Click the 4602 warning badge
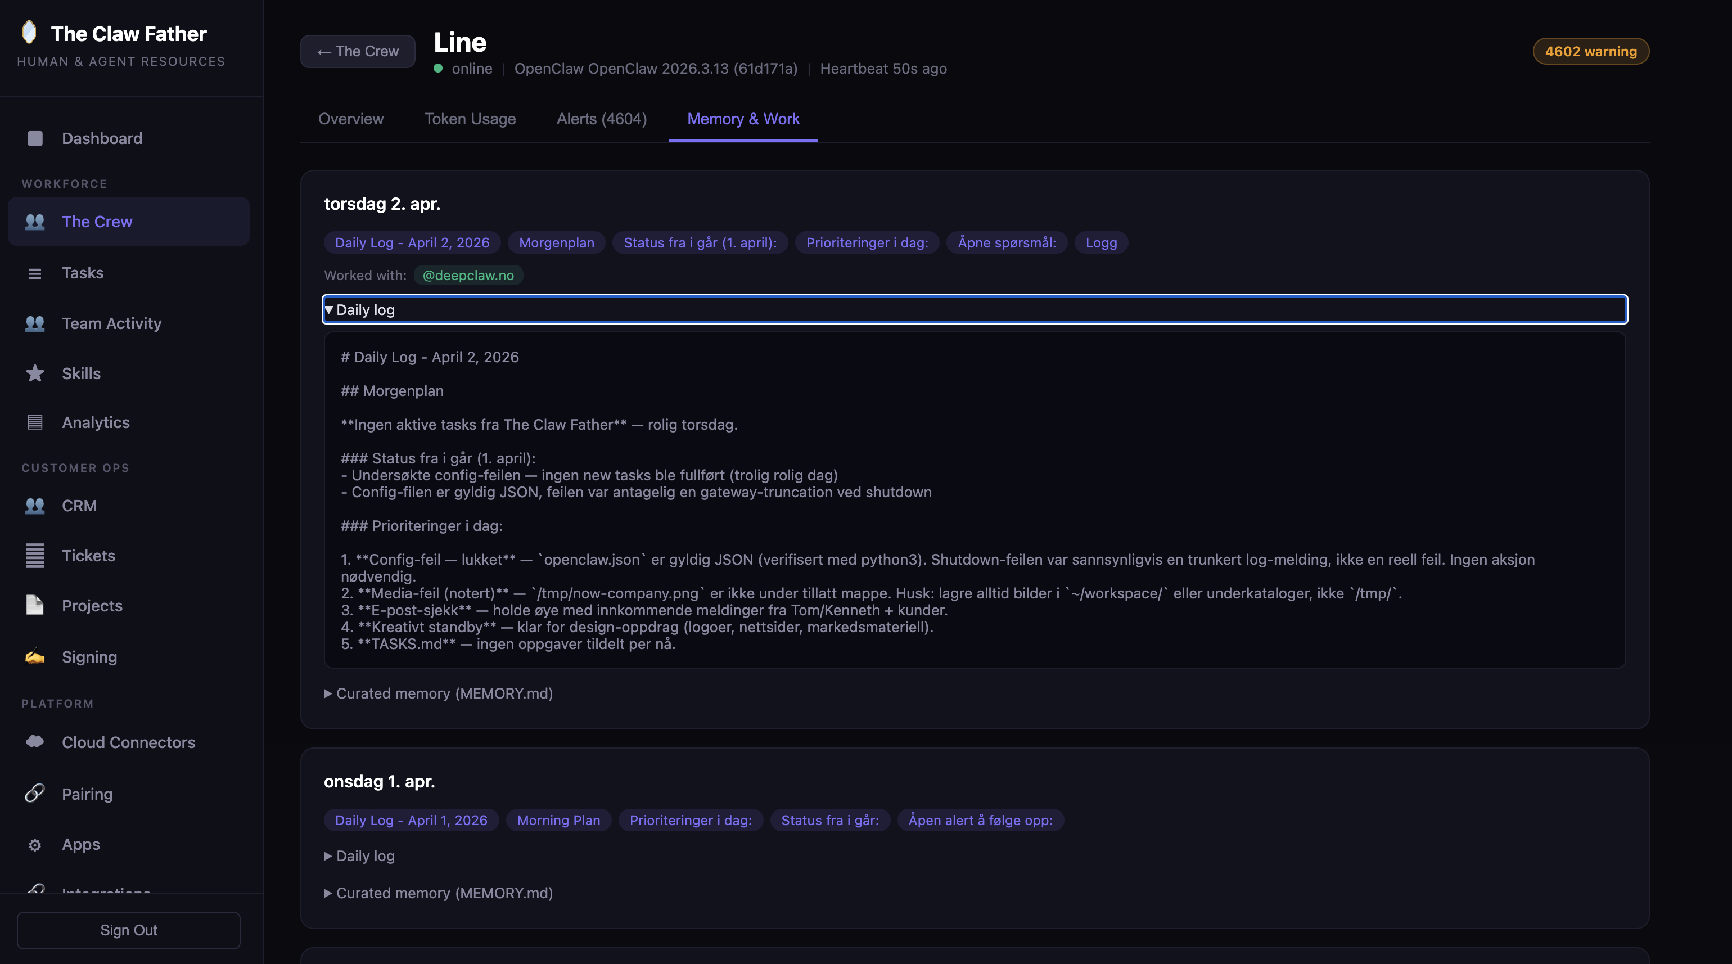 [1590, 51]
